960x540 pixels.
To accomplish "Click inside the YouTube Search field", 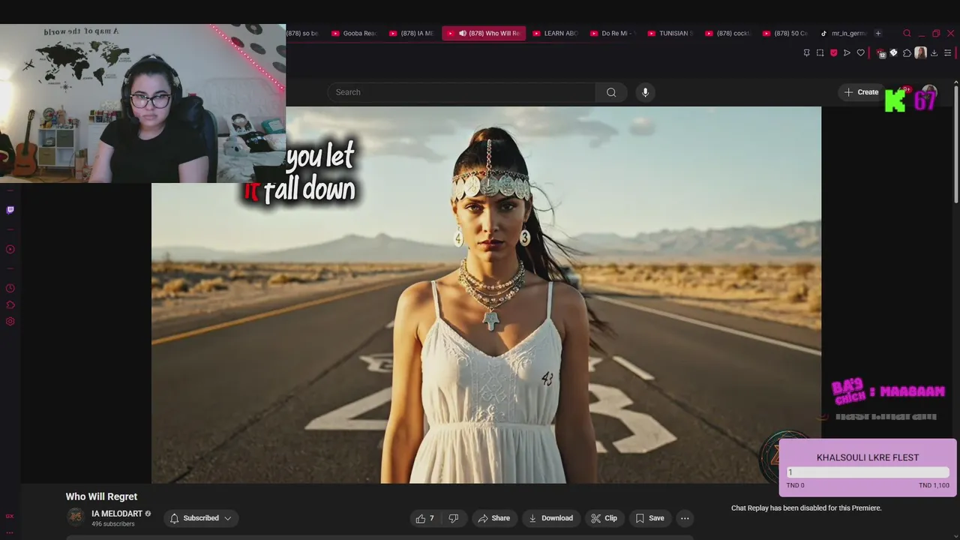I will (x=461, y=92).
